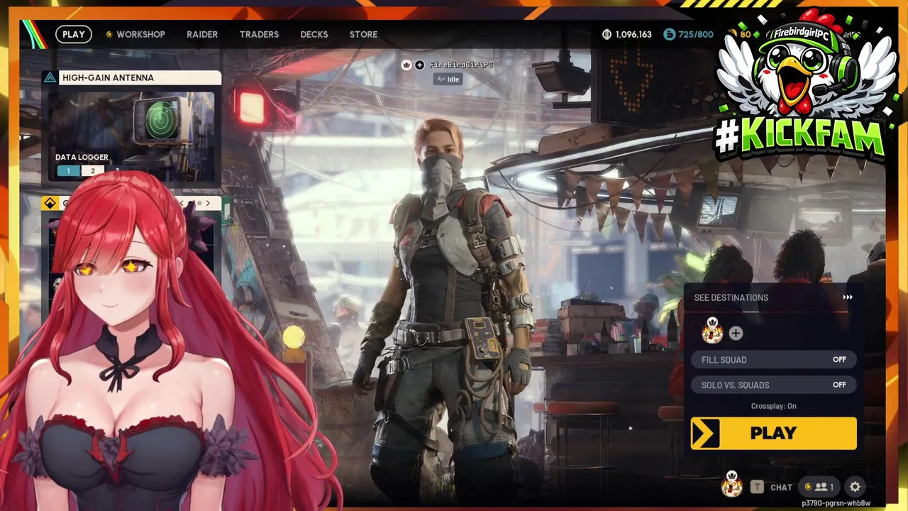Go to the previous card with left chevron
Viewport: 908px width, 511px height.
(x=182, y=204)
